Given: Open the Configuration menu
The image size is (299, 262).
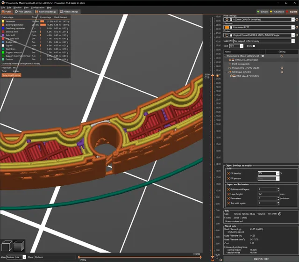Looking at the screenshot, I should click(38, 7).
